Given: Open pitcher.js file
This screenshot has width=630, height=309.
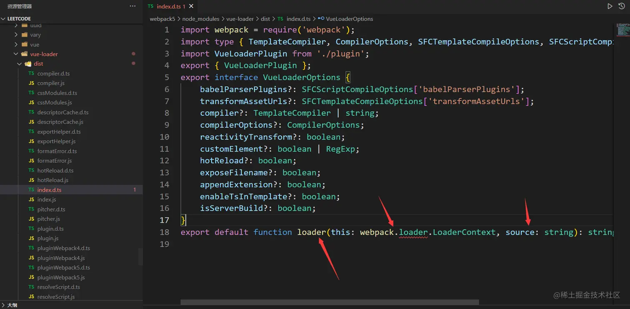Looking at the screenshot, I should pos(49,219).
